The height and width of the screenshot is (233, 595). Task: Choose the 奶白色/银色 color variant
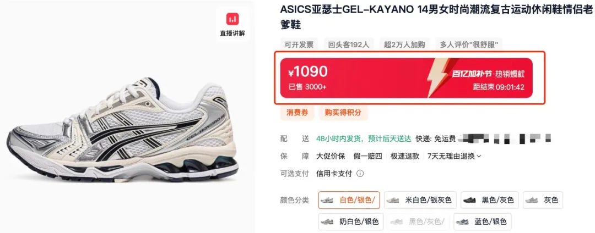tap(351, 221)
